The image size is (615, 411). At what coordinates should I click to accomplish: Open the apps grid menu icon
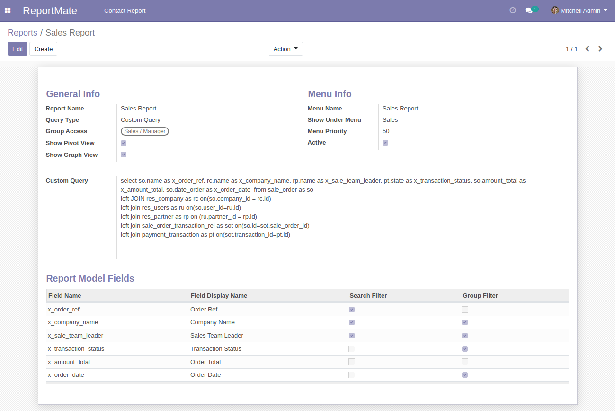8,10
